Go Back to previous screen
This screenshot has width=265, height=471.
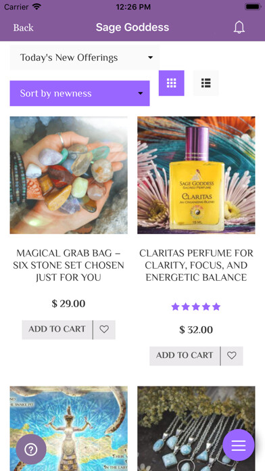[23, 28]
